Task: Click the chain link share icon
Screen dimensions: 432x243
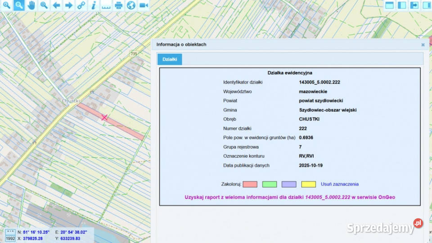Action: pos(81,5)
